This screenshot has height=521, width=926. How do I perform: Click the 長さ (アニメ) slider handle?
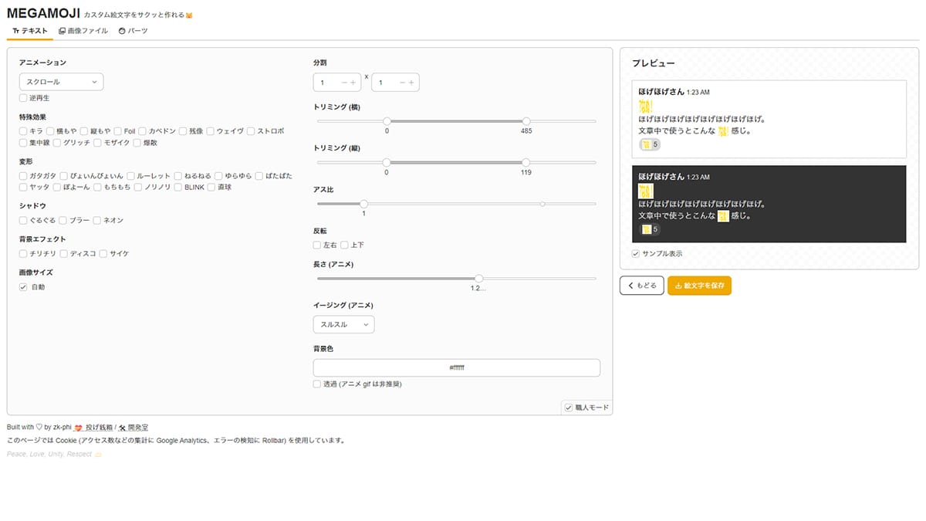tap(479, 279)
